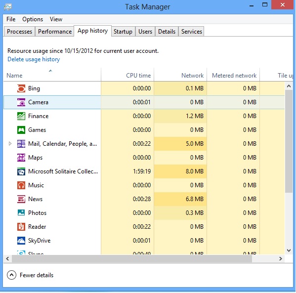Click the Camera app icon
This screenshot has height=293, width=296.
point(21,102)
